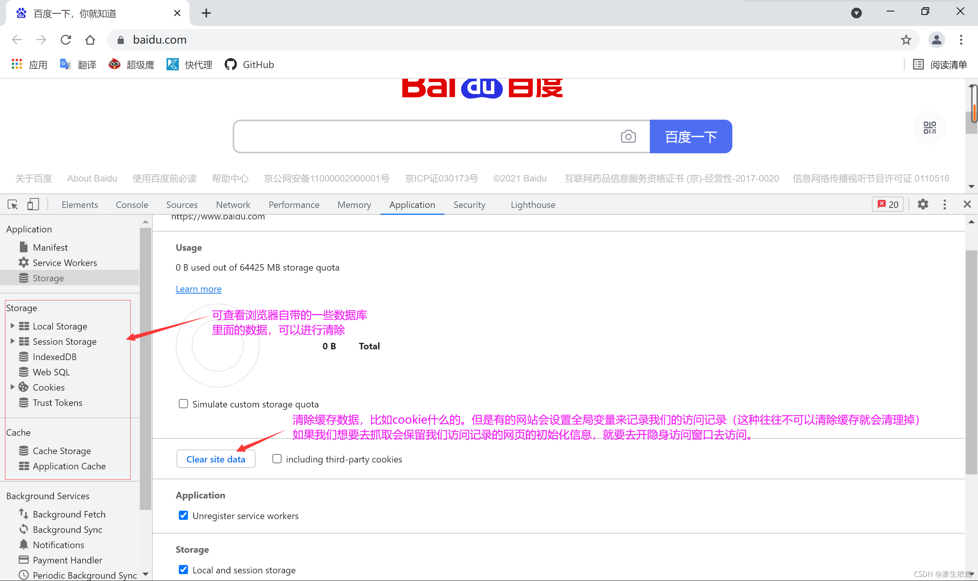
Task: Switch to the Lighthouse tab
Action: coord(533,205)
